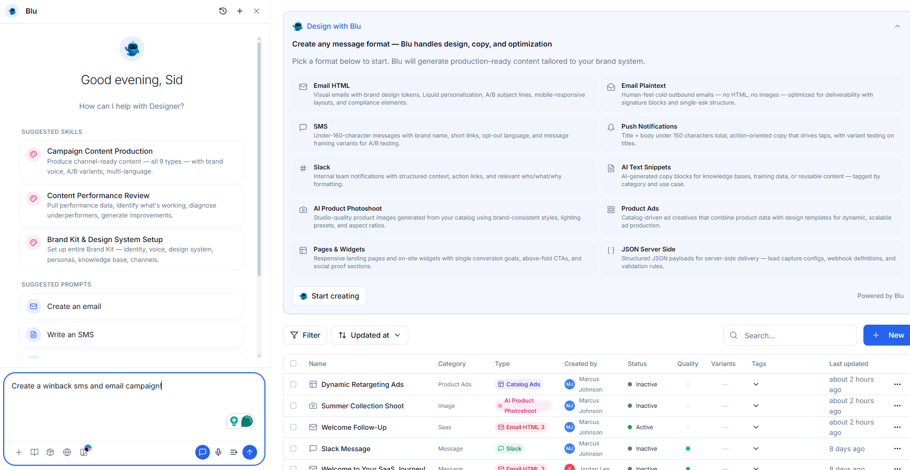
Task: Click the lightbulb suggestion icon in the message box
Action: tap(234, 421)
